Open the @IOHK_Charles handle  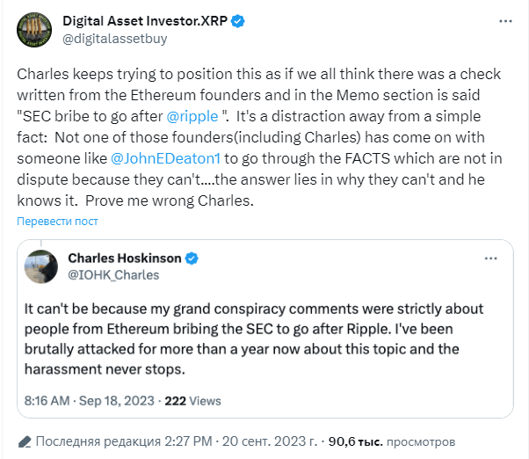113,275
